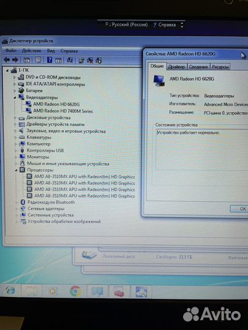Open the Вид menu
The width and height of the screenshot is (248, 330).
pos(51,51)
